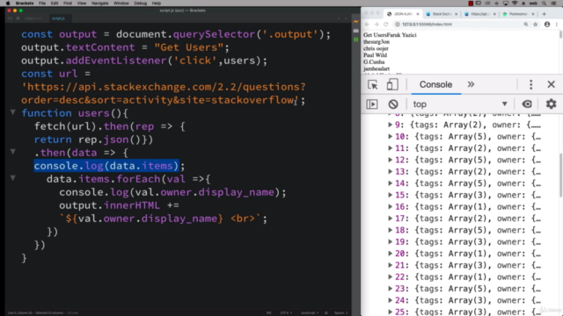Expand console array item 21
This screenshot has height=316, width=563.
pos(390,265)
